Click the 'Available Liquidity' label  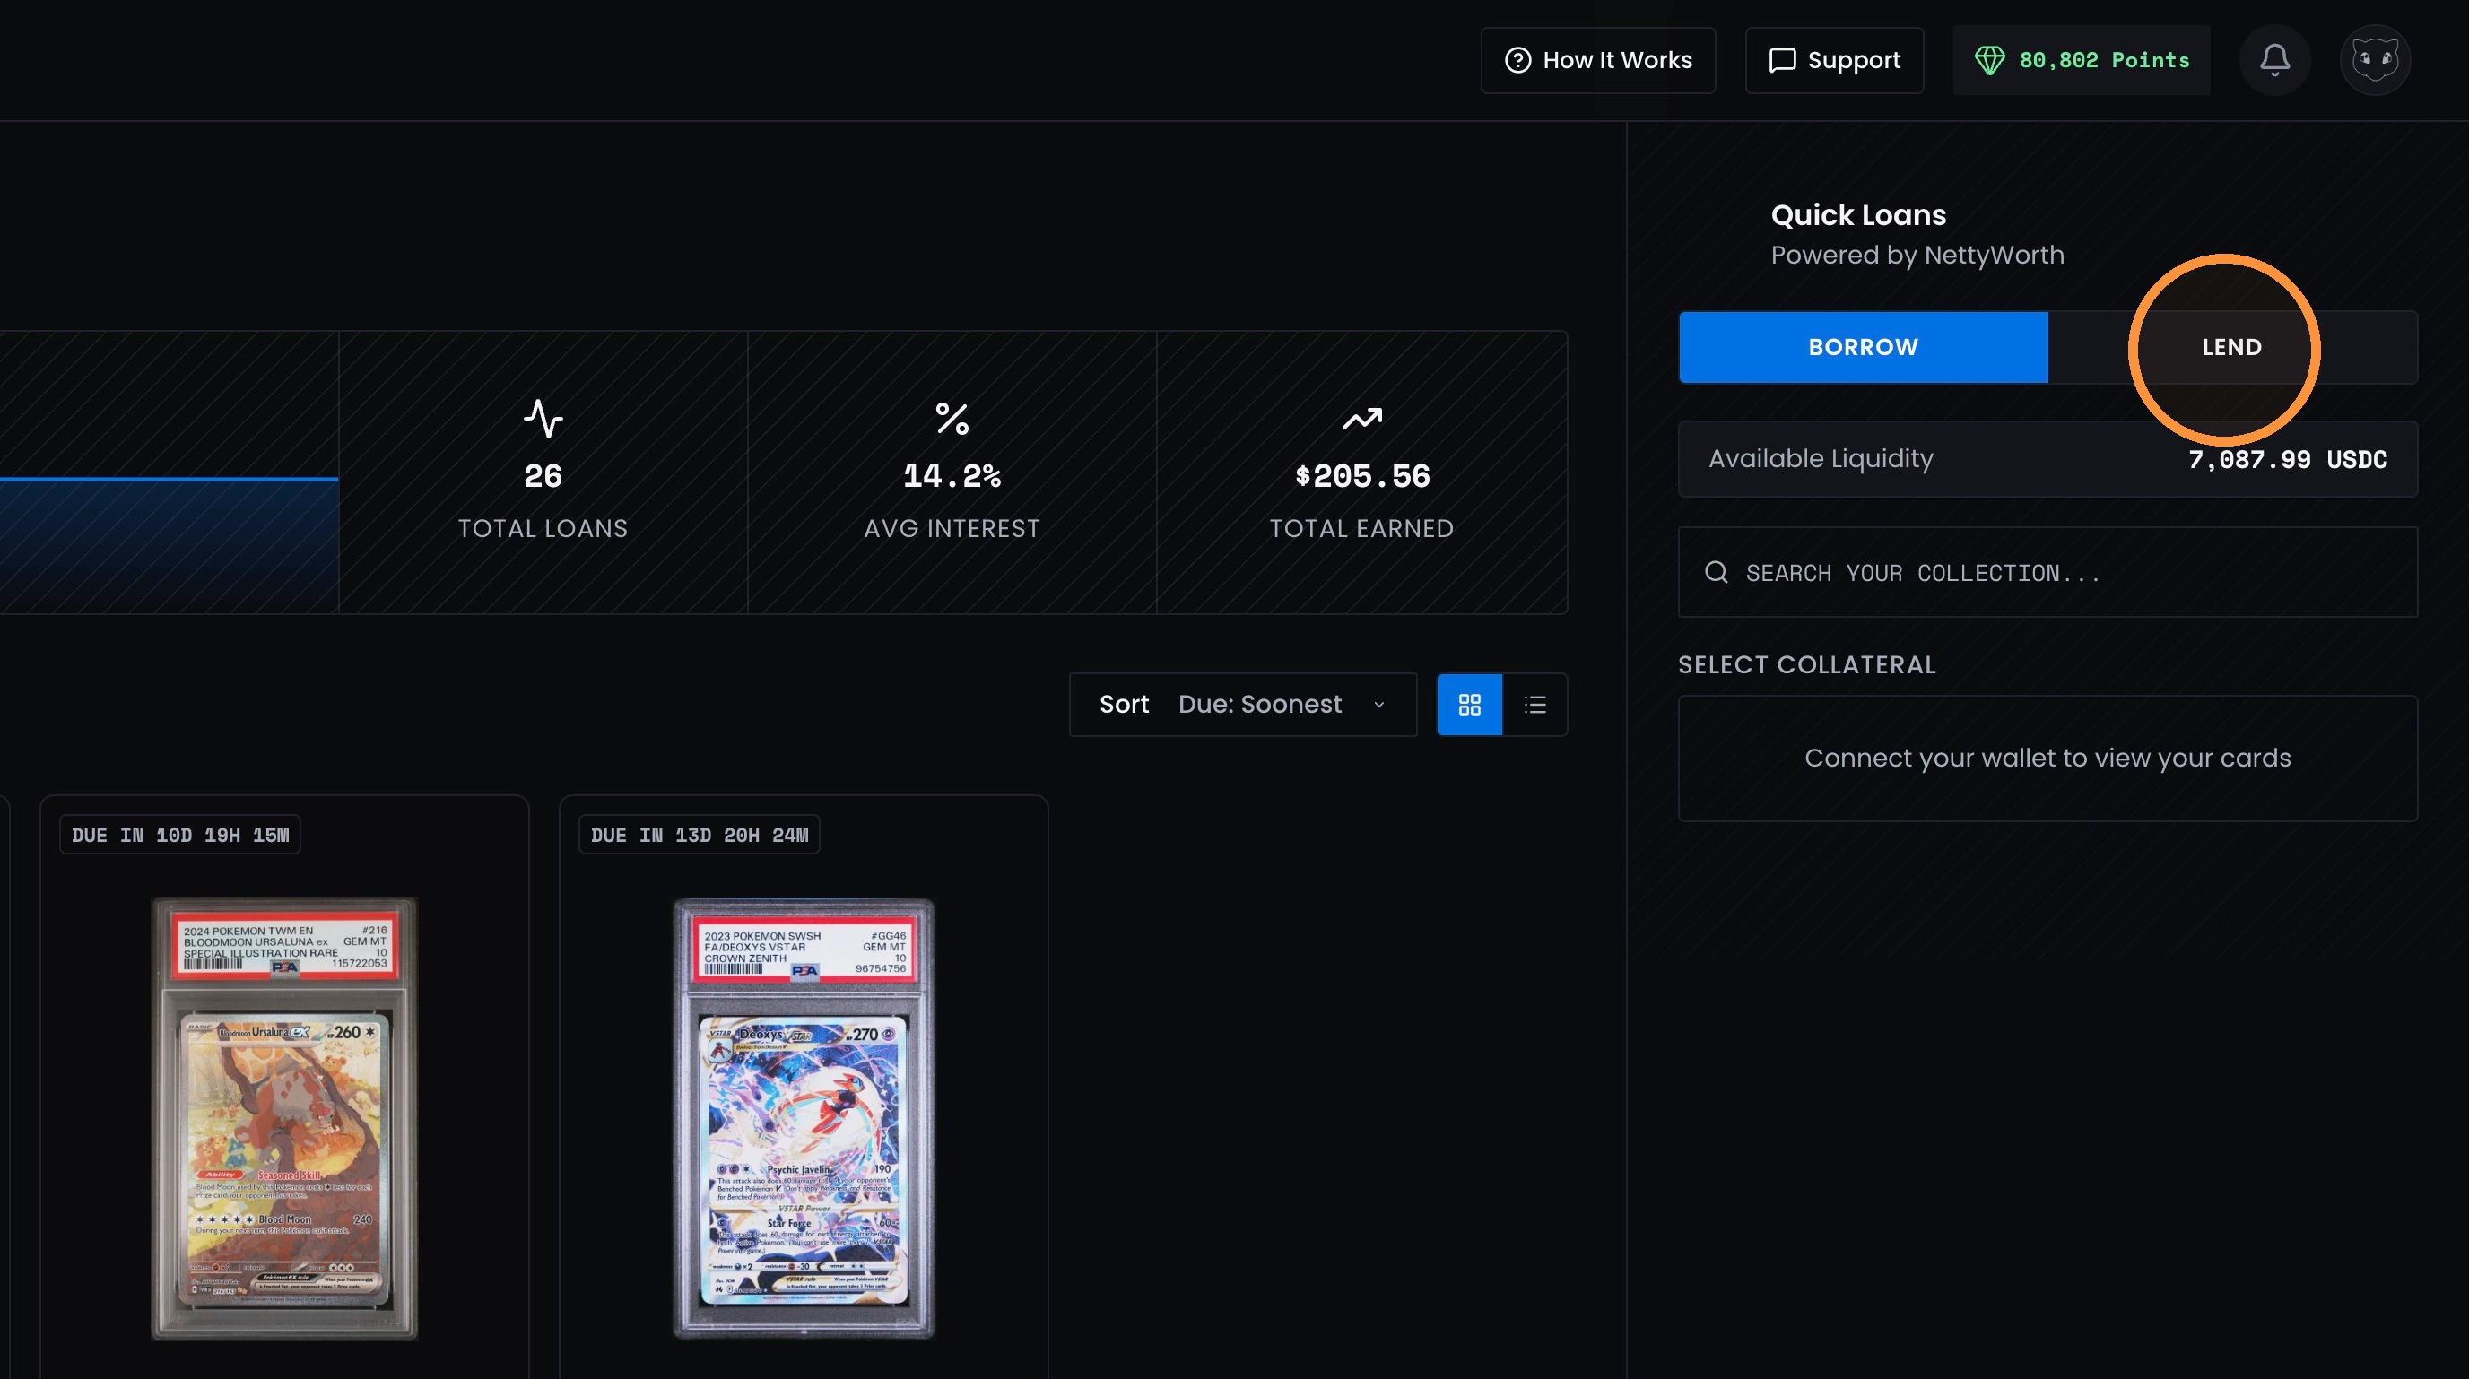(1821, 459)
